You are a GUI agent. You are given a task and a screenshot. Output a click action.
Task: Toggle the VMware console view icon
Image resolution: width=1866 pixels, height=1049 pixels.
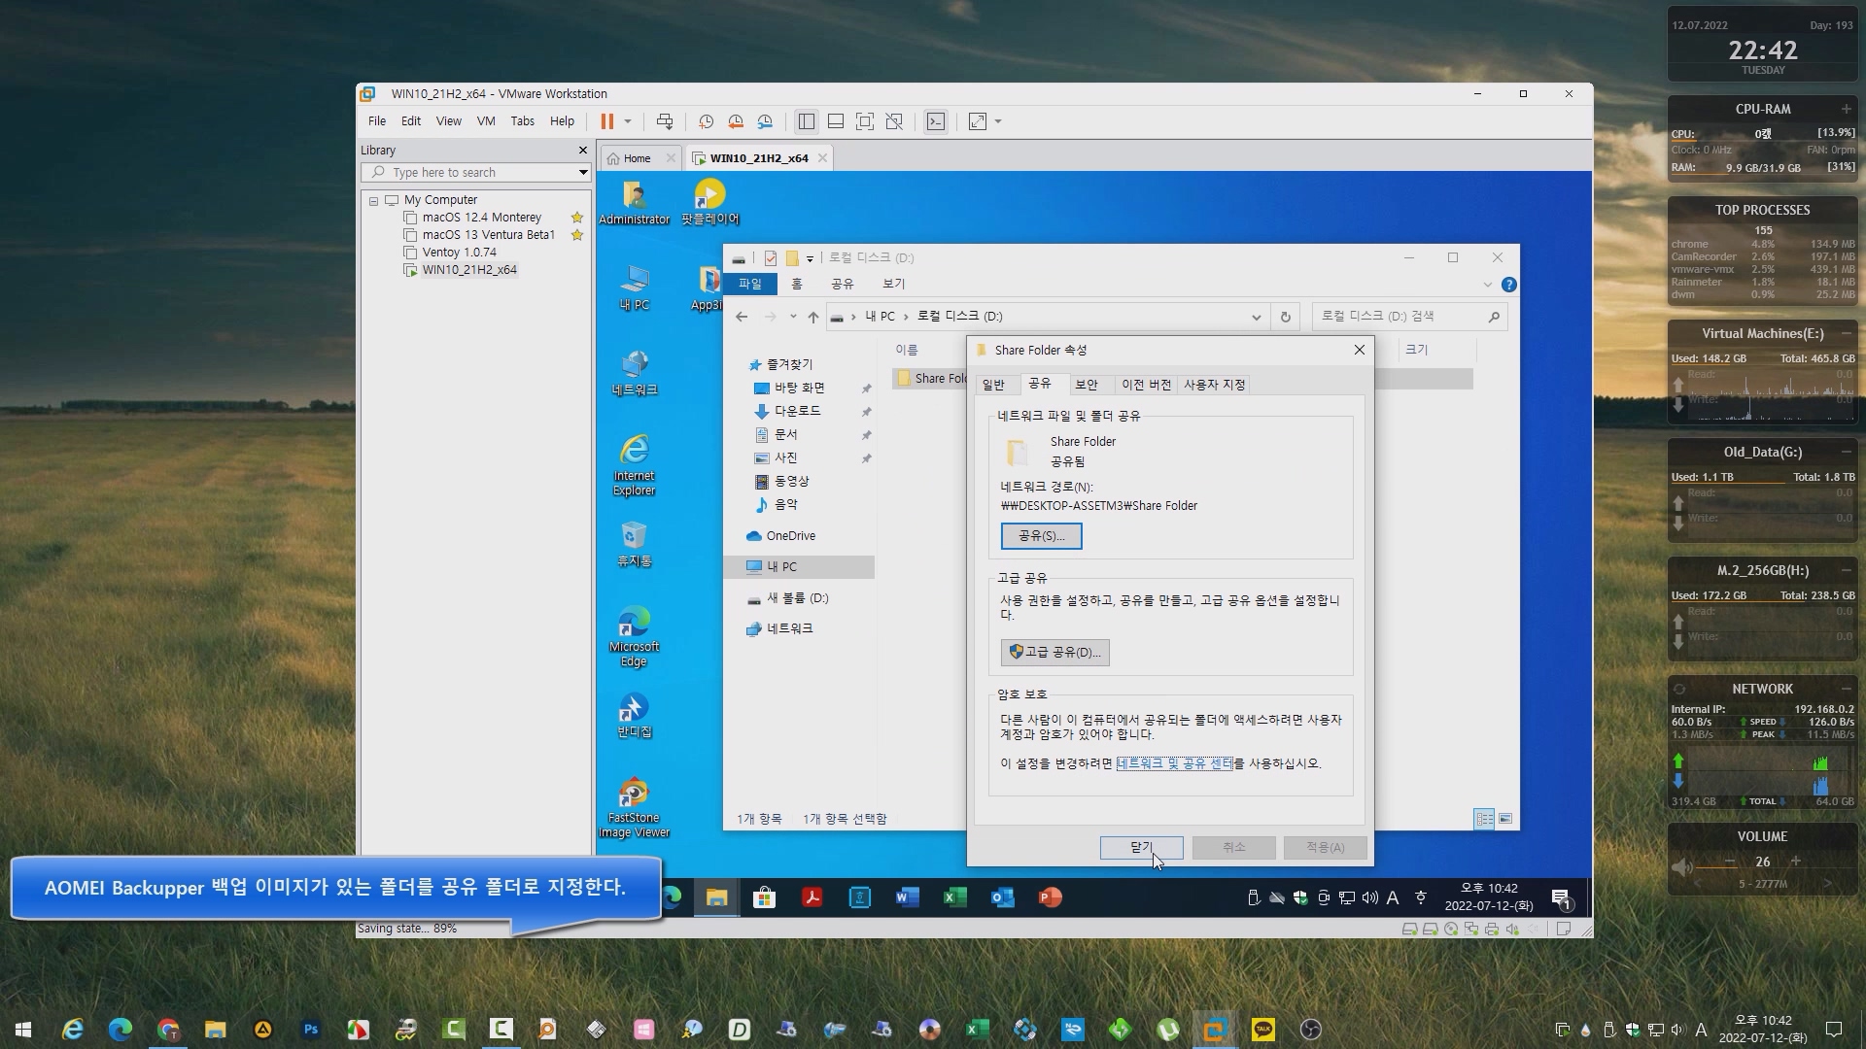point(935,121)
